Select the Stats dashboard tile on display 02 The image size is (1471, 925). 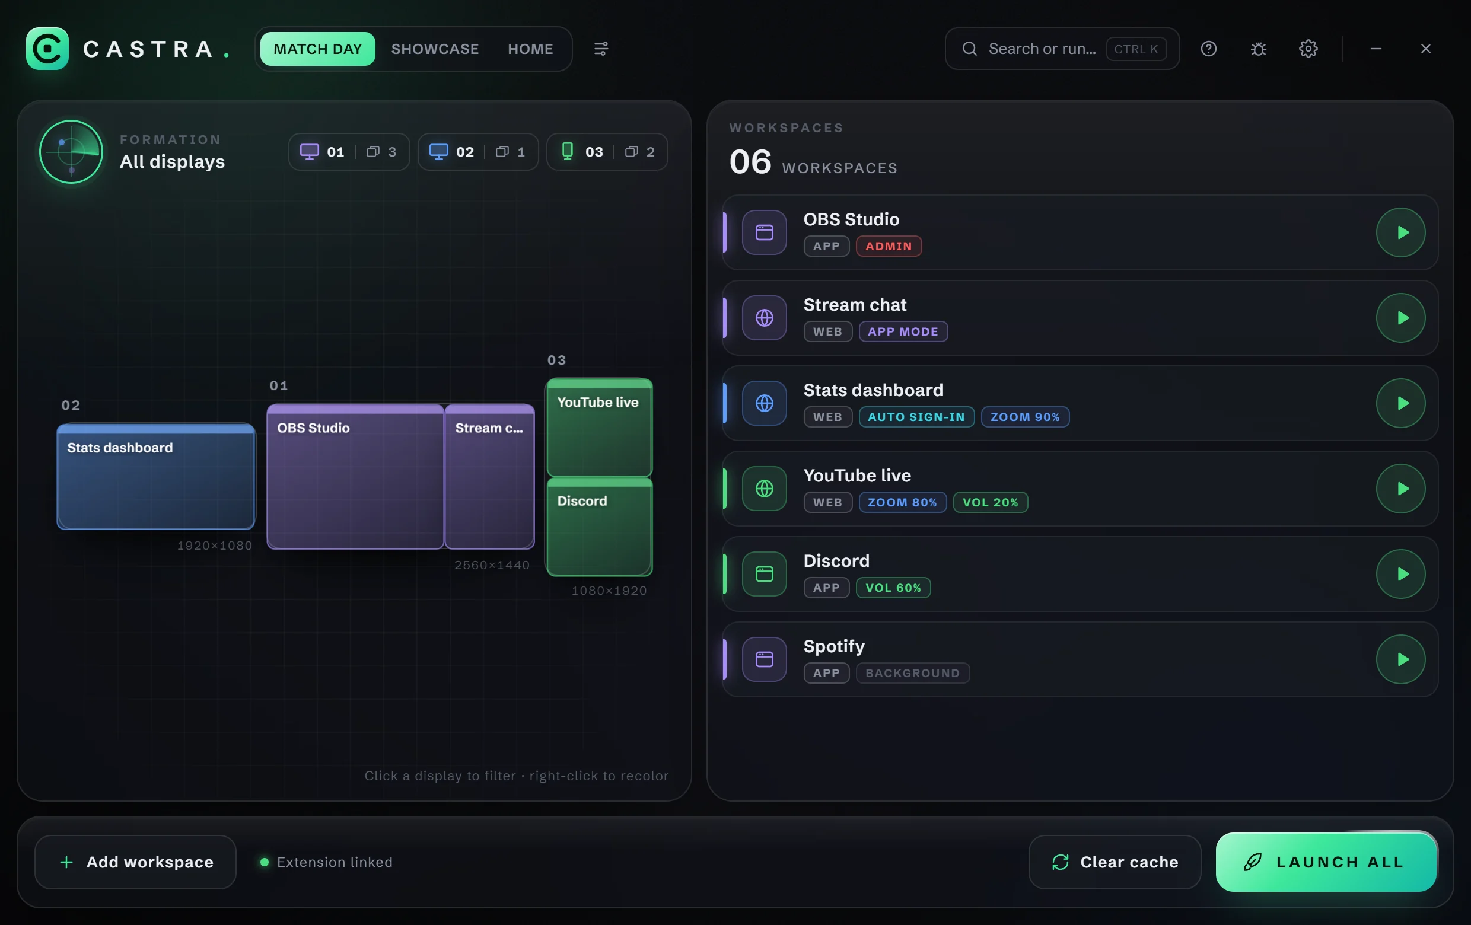pyautogui.click(x=156, y=476)
